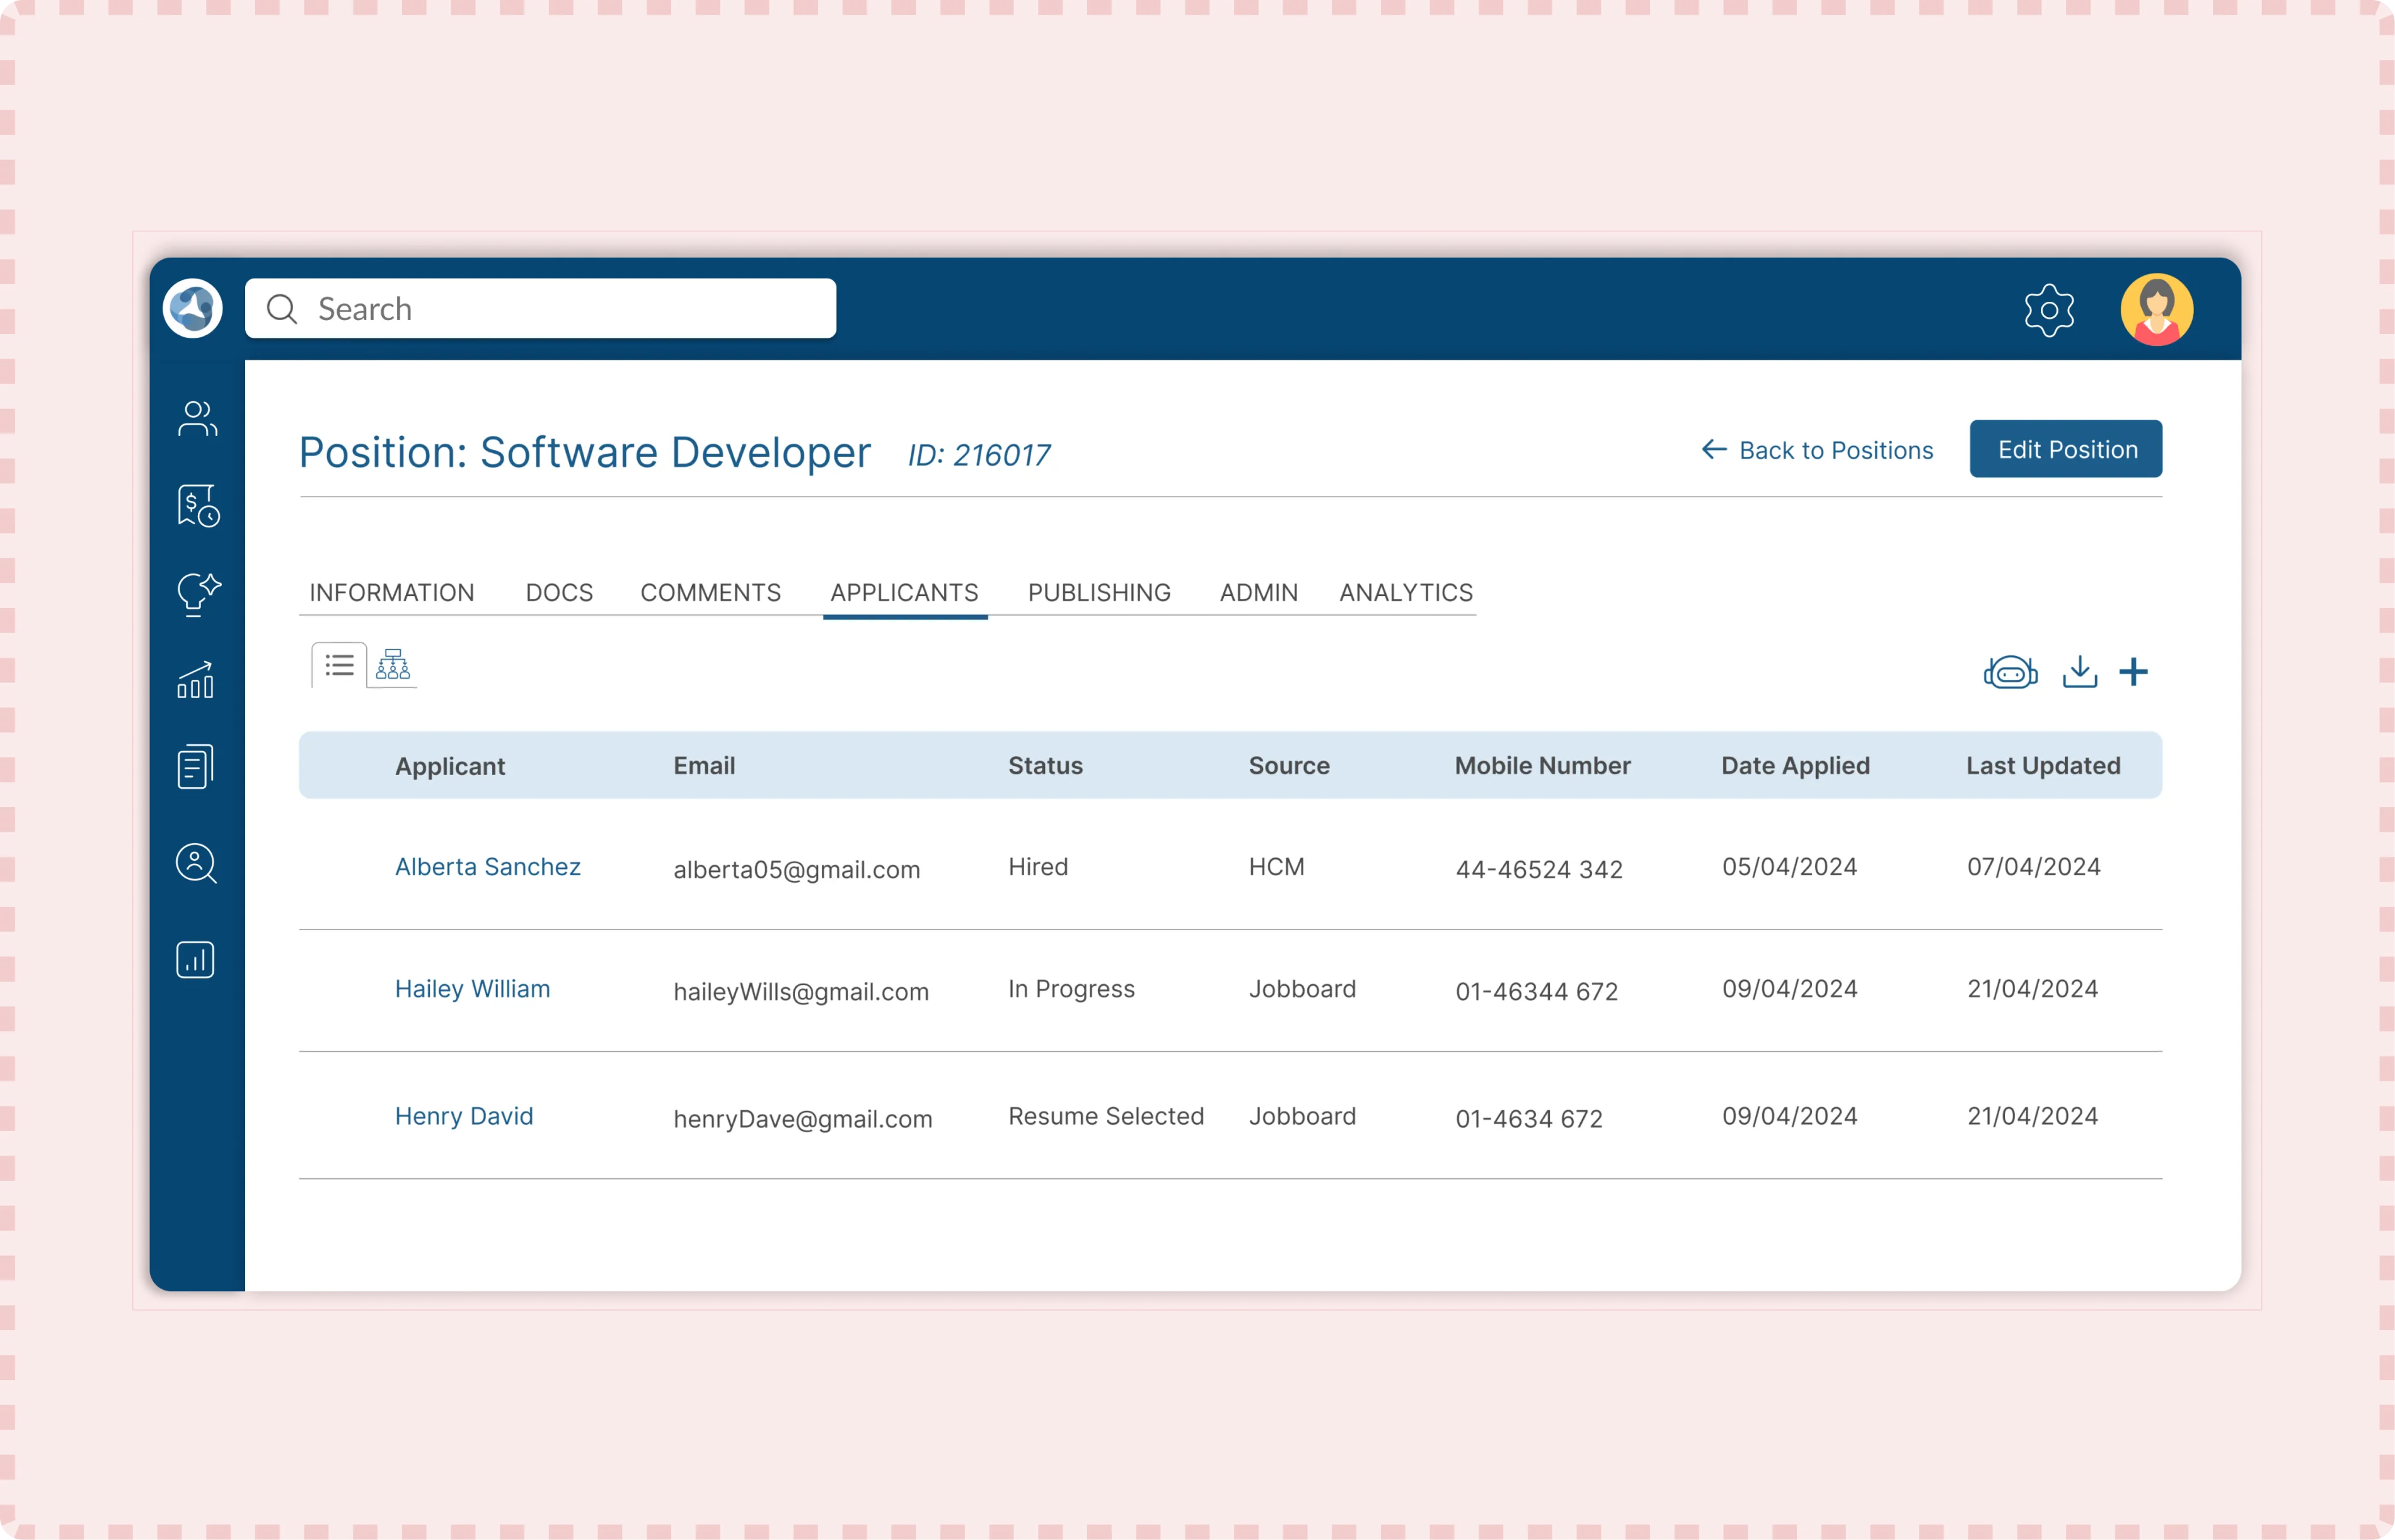Switch to hierarchy view toggle
The height and width of the screenshot is (1540, 2395).
[393, 665]
